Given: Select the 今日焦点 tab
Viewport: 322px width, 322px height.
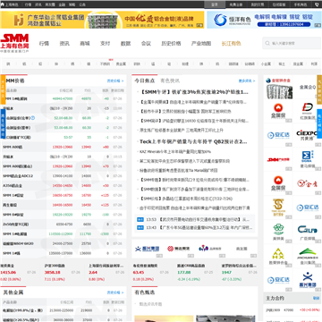Looking at the screenshot, I should point(145,80).
